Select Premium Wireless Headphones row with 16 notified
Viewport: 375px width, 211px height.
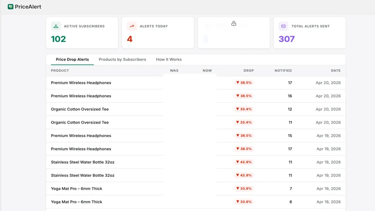195,96
